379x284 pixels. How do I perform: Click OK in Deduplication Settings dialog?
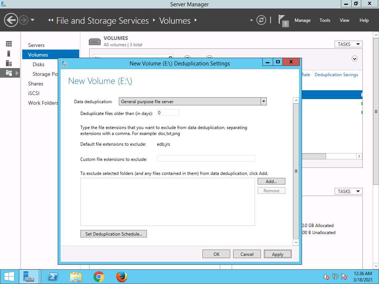[x=216, y=254]
